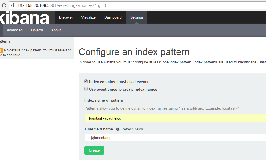266x167 pixels.
Task: Click the wildcard example hint text
Action: [161, 108]
